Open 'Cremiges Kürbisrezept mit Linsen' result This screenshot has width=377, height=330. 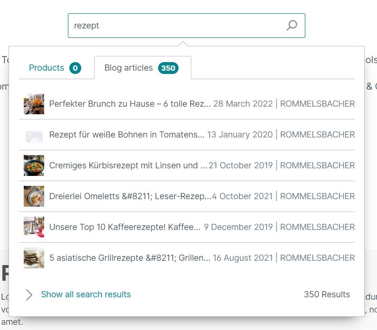[128, 165]
